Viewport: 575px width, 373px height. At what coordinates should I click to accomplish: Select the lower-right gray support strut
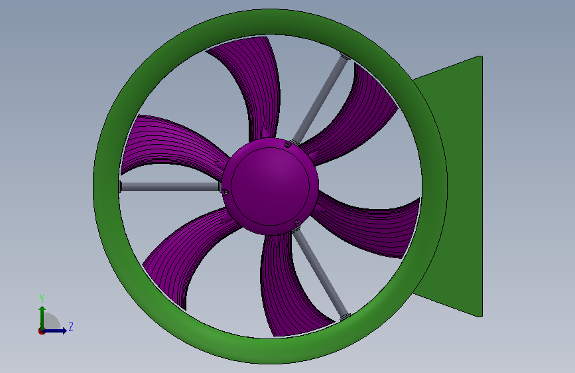[321, 275]
